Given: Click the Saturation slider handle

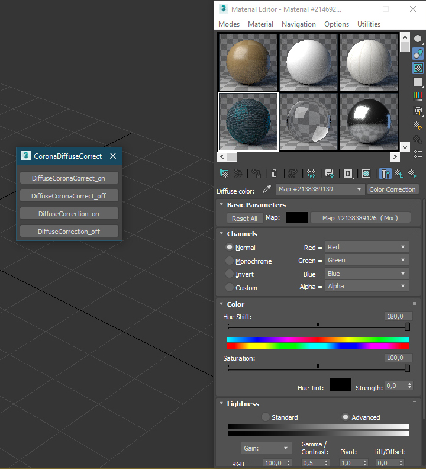Looking at the screenshot, I should tap(407, 368).
